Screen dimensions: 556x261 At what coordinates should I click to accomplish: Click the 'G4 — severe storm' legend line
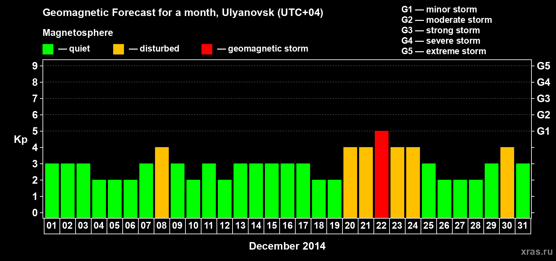click(441, 41)
